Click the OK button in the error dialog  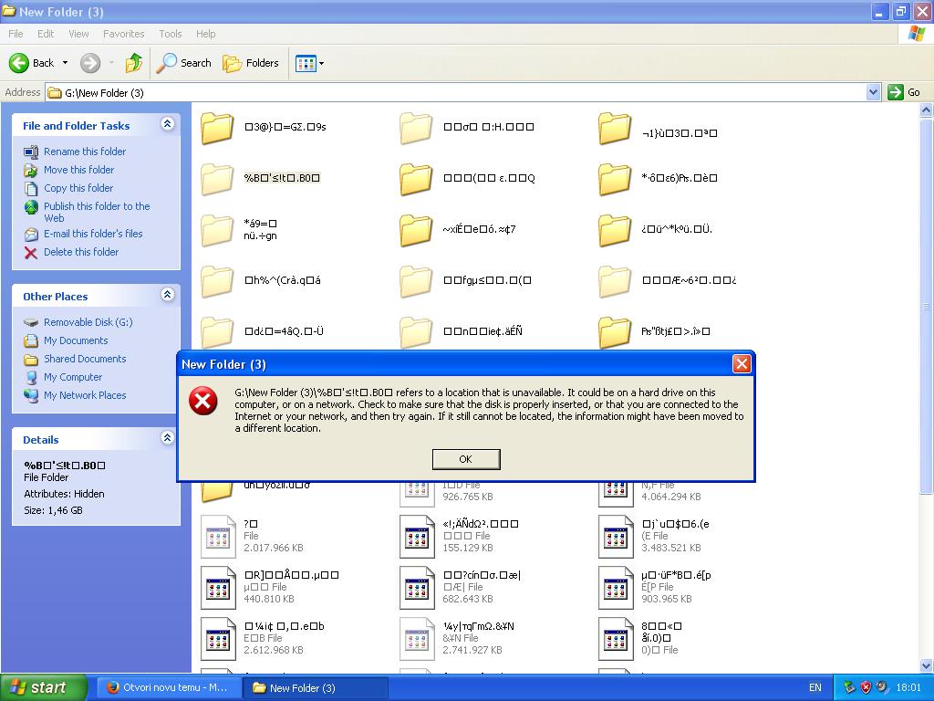tap(466, 459)
